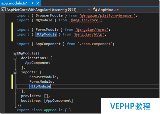The height and width of the screenshot is (114, 160).
Task: Click '@angular/http' string
Action: point(89,35)
